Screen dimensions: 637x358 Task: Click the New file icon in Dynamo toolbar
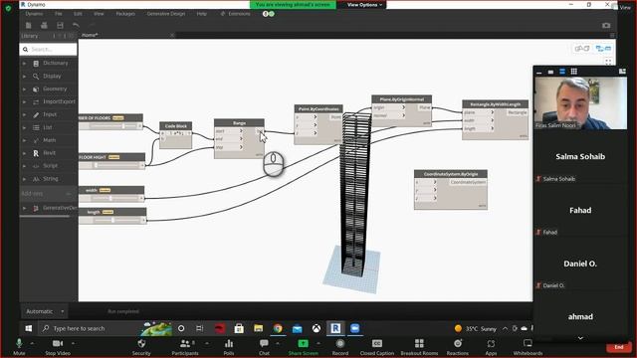pyautogui.click(x=29, y=26)
